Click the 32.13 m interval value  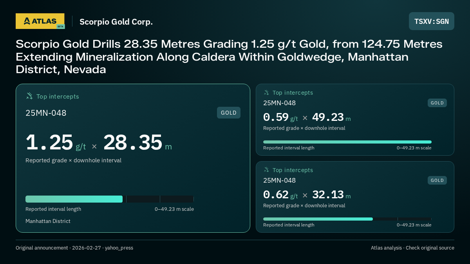click(x=331, y=194)
